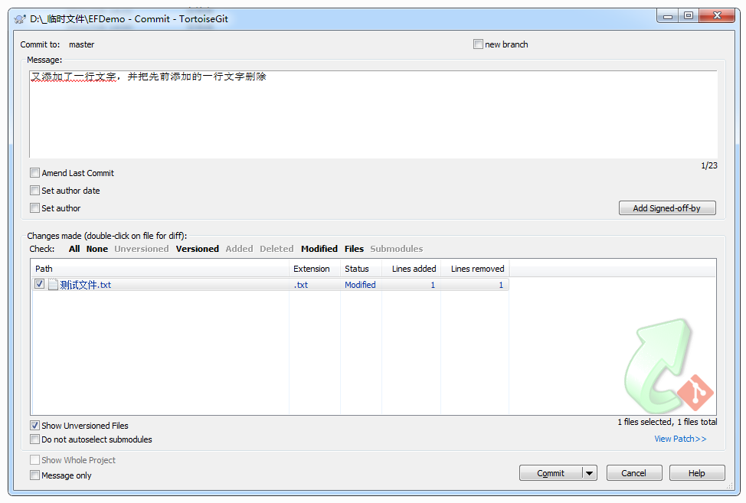
Task: Click the TortoiseGit title bar icon
Action: (x=19, y=19)
